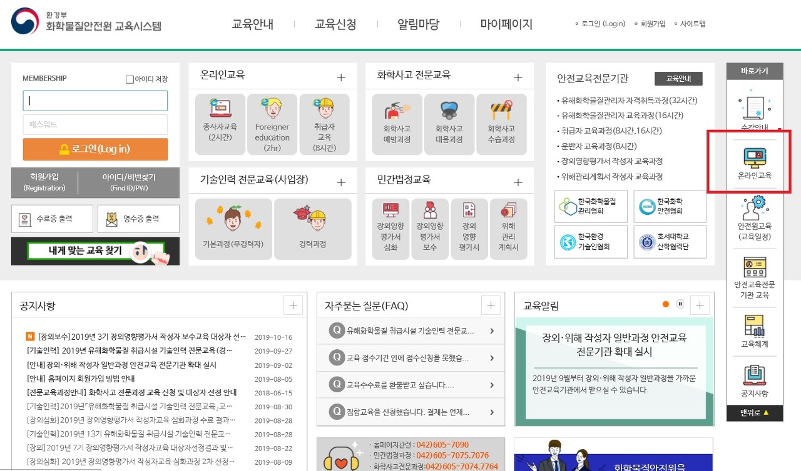This screenshot has width=801, height=471.
Task: Select the 위해관리계획서 icon in 민간법정교육
Action: [x=509, y=229]
